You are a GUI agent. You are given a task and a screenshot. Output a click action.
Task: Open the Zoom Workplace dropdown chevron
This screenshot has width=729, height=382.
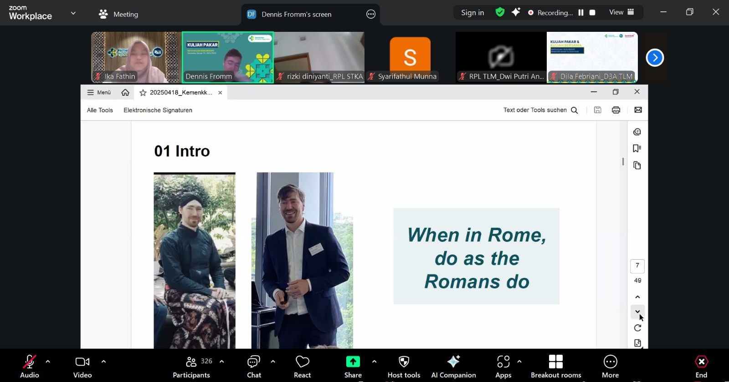click(73, 13)
